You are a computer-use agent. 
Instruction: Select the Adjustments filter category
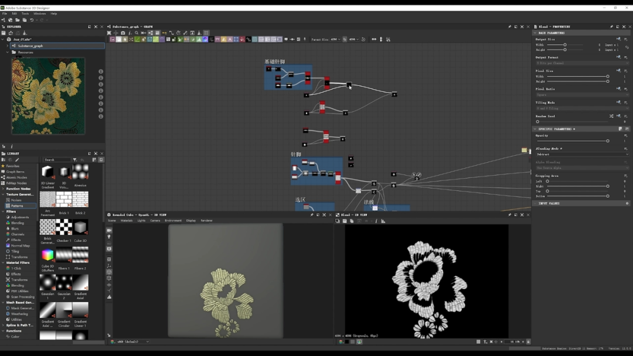pyautogui.click(x=20, y=217)
